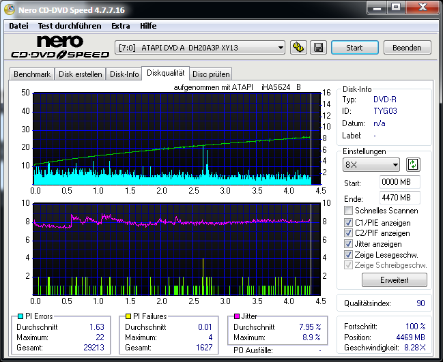This screenshot has height=362, width=443.
Task: Open the drive options wrench icon
Action: (298, 48)
